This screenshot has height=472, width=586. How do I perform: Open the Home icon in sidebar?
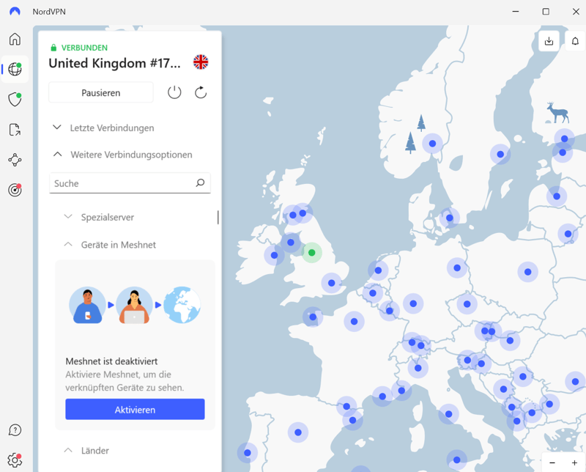pyautogui.click(x=15, y=39)
